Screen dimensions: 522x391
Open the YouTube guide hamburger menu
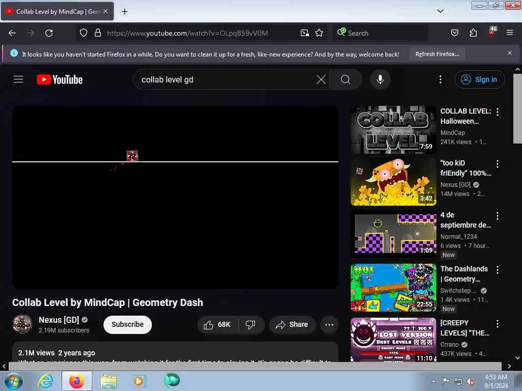18,79
